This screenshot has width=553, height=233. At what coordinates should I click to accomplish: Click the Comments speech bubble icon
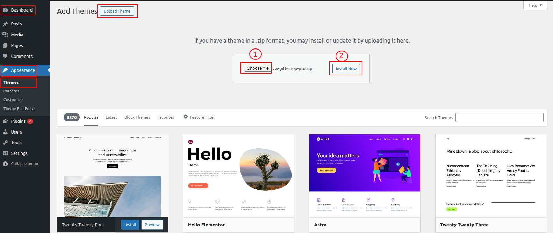coord(5,56)
